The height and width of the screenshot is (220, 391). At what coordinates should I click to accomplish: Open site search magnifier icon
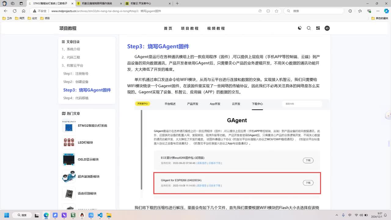pyautogui.click(x=309, y=28)
